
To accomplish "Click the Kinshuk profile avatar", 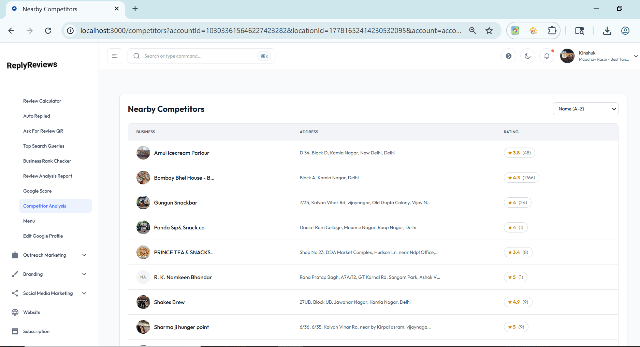I will point(567,56).
